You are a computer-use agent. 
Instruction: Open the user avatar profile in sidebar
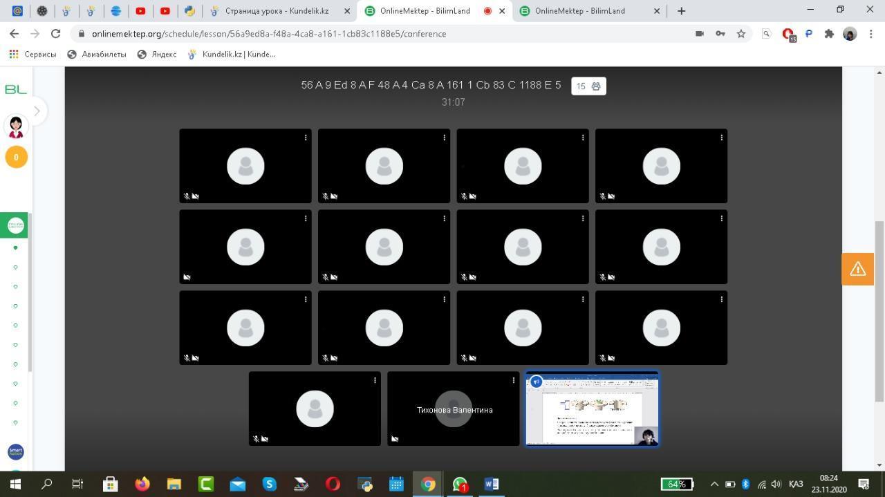[16, 126]
